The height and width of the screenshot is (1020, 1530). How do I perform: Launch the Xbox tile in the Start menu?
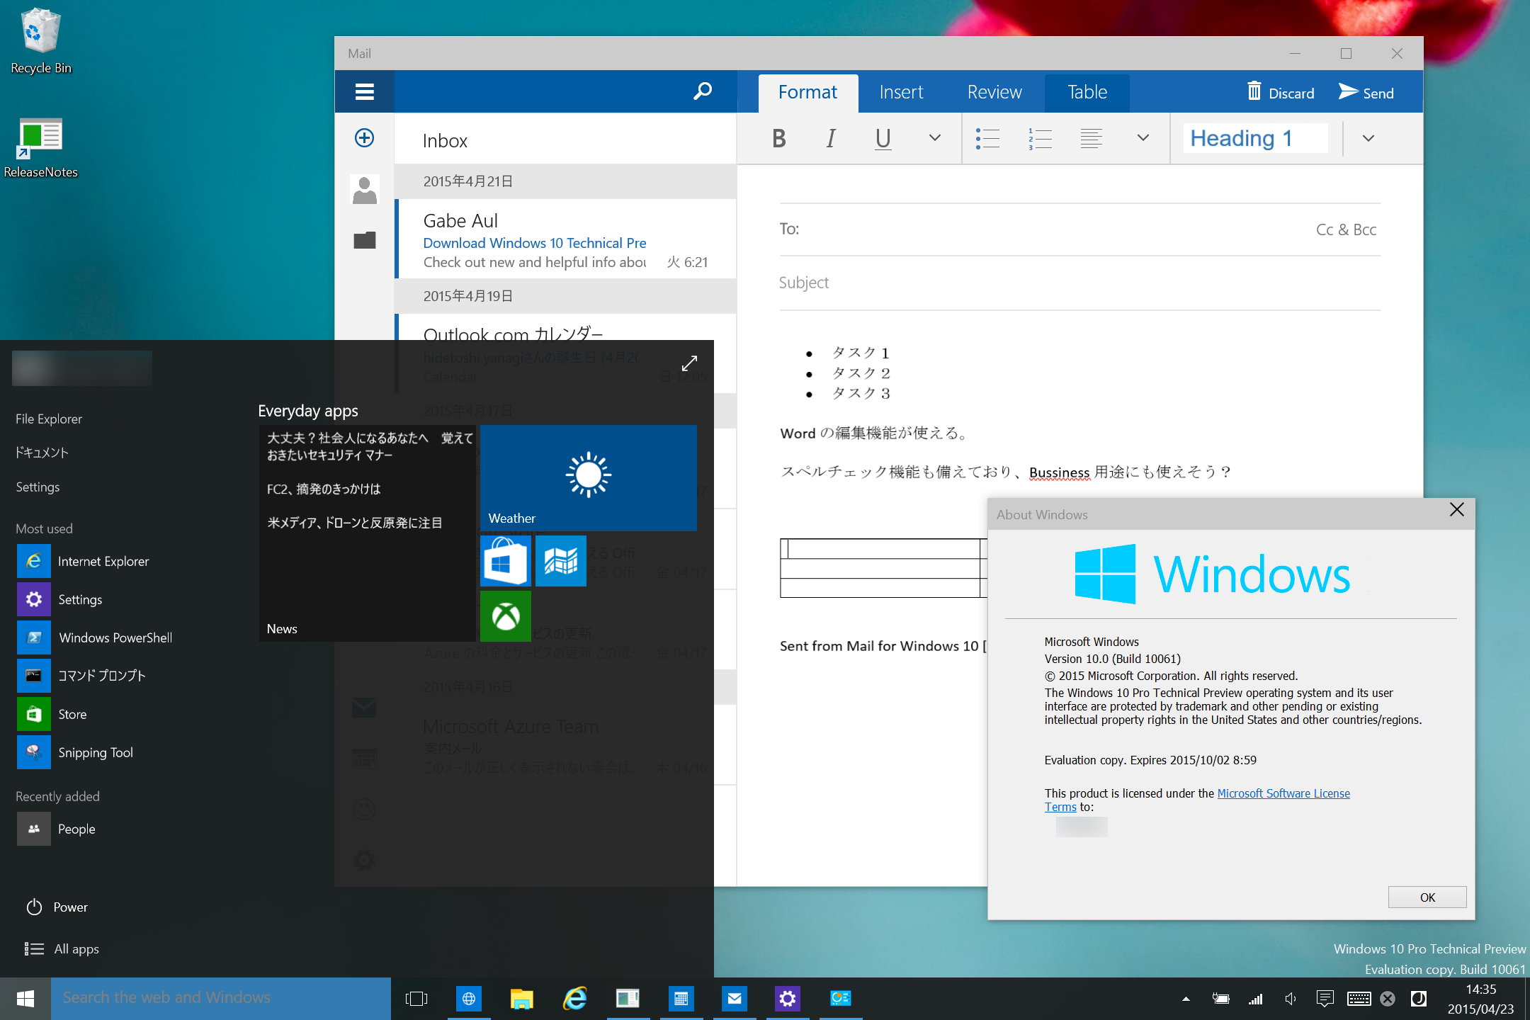point(505,616)
